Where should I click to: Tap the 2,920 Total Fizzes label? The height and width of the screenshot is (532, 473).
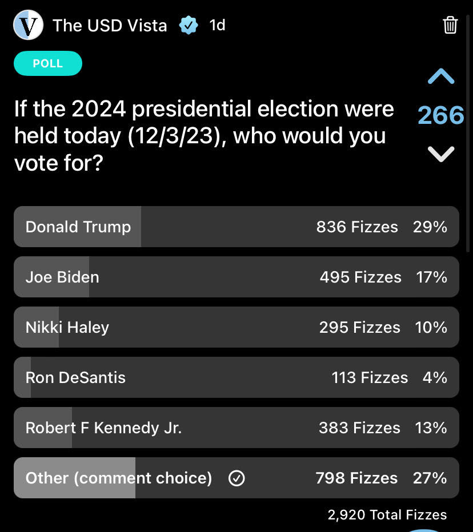click(387, 515)
